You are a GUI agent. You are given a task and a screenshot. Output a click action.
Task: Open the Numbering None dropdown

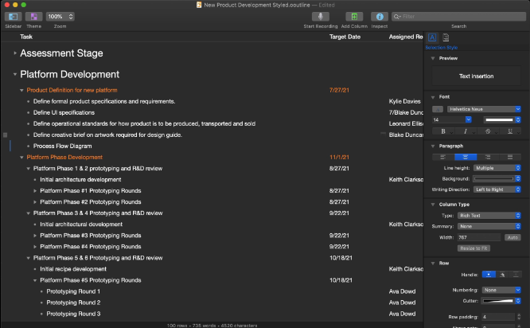click(x=501, y=290)
